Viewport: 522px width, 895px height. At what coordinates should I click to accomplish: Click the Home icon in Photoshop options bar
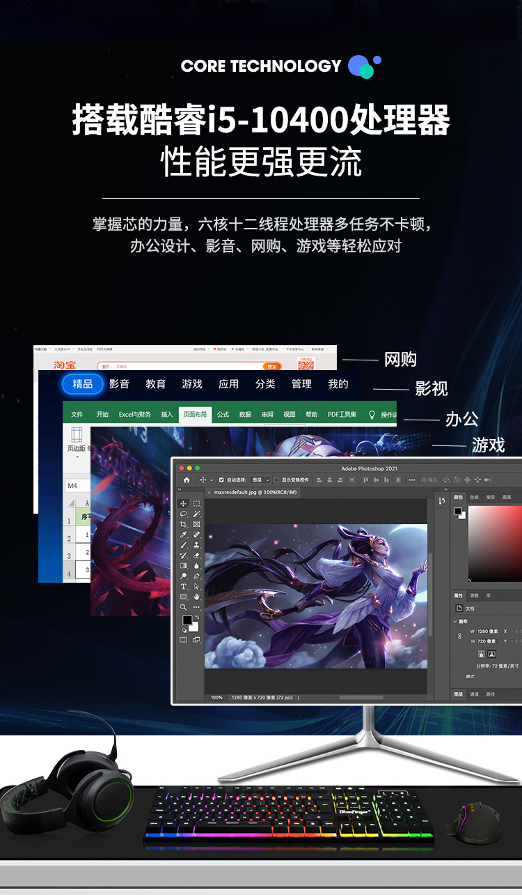coord(187,480)
